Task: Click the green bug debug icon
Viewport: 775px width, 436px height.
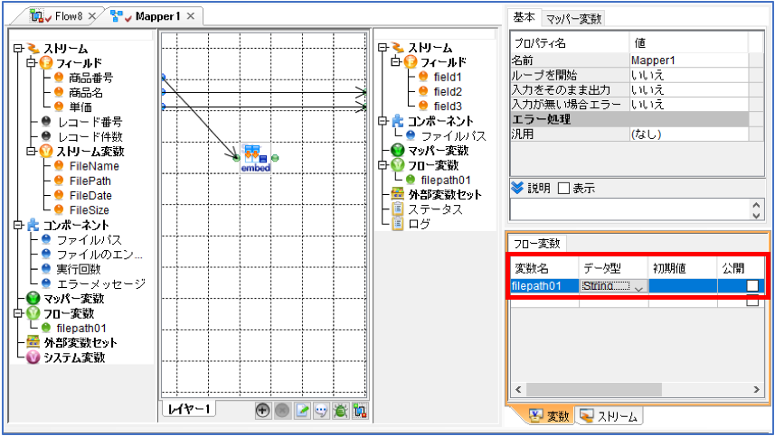Action: pyautogui.click(x=341, y=411)
